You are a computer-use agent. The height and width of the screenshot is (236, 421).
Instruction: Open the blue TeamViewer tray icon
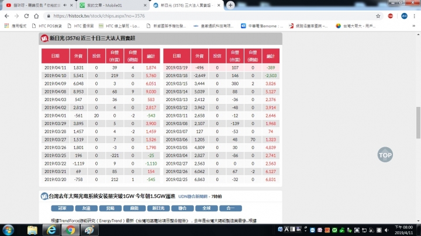(x=312, y=230)
